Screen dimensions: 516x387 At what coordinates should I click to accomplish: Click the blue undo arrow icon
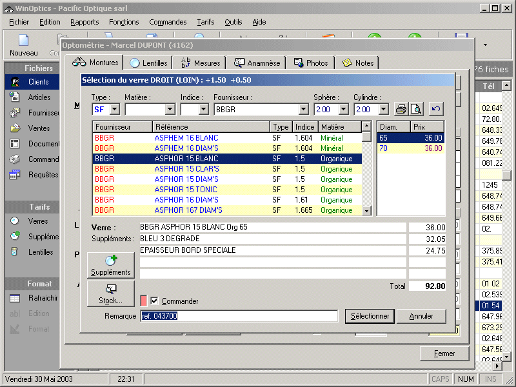[437, 109]
